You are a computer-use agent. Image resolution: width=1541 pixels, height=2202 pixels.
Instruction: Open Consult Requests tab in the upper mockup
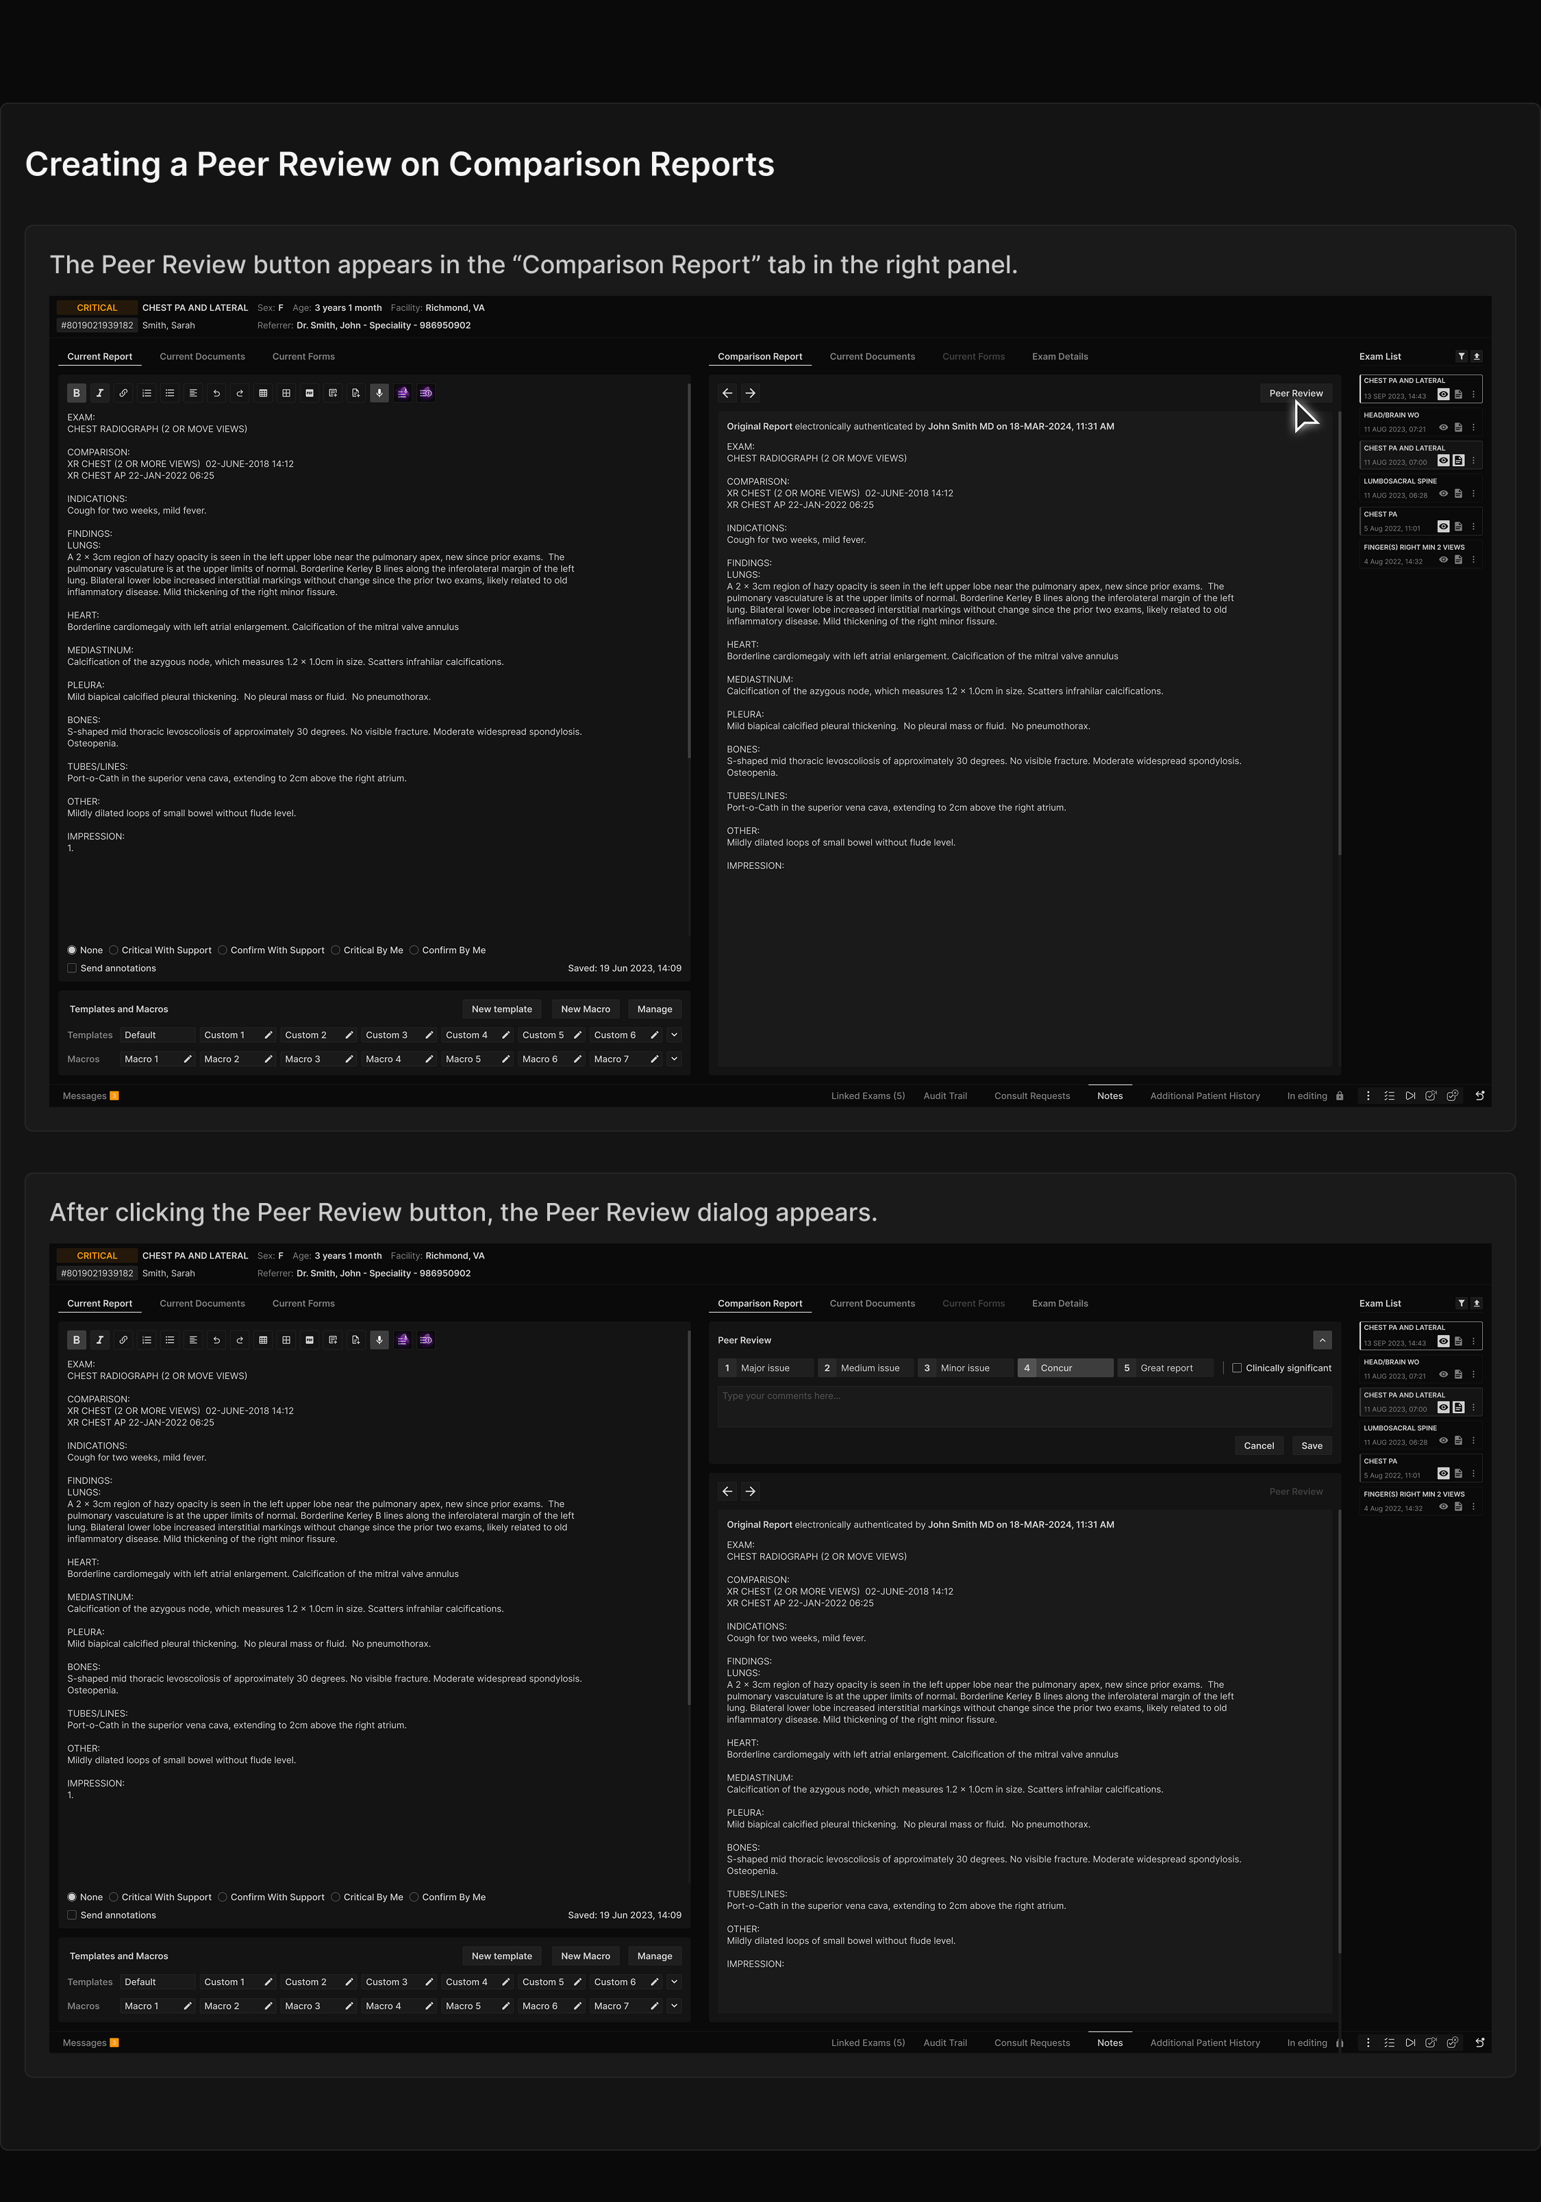1032,1096
